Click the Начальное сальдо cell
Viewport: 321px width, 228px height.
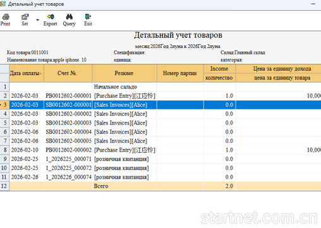point(124,87)
